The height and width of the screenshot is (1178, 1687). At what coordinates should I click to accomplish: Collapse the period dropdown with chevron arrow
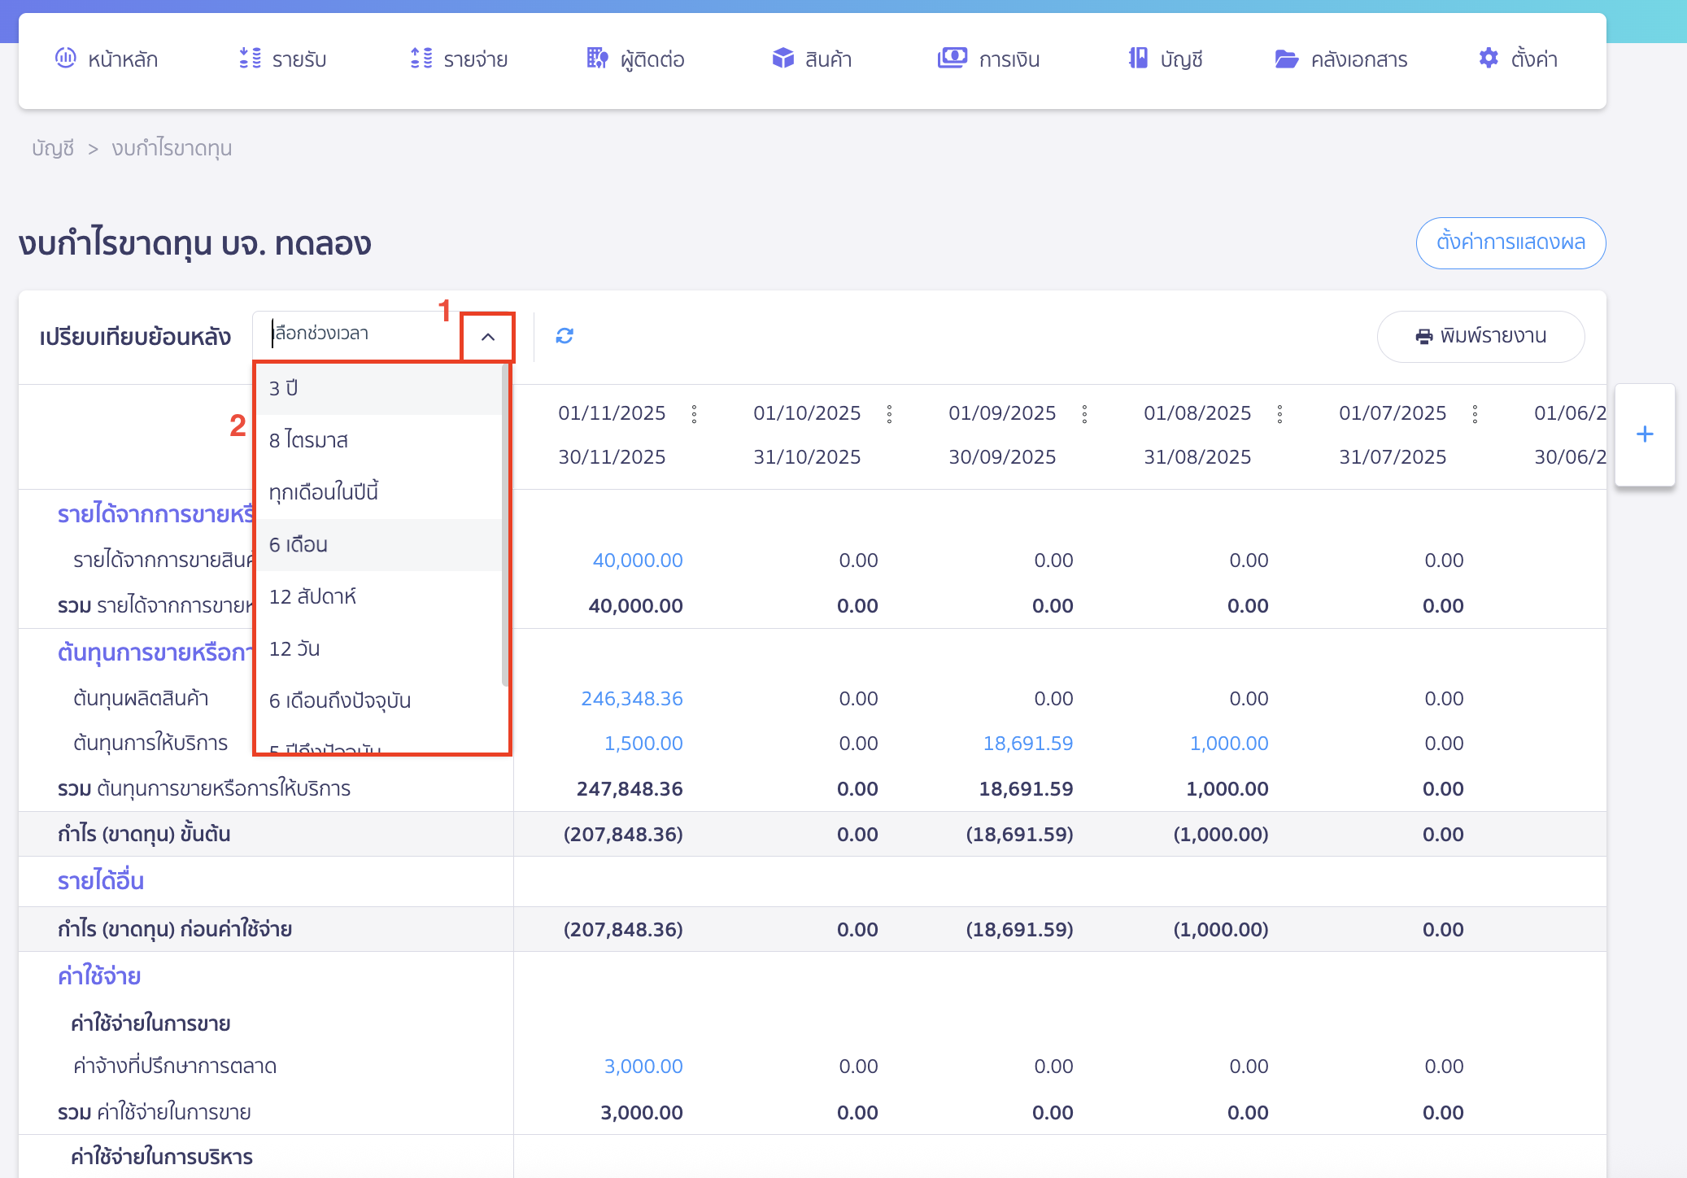(488, 337)
